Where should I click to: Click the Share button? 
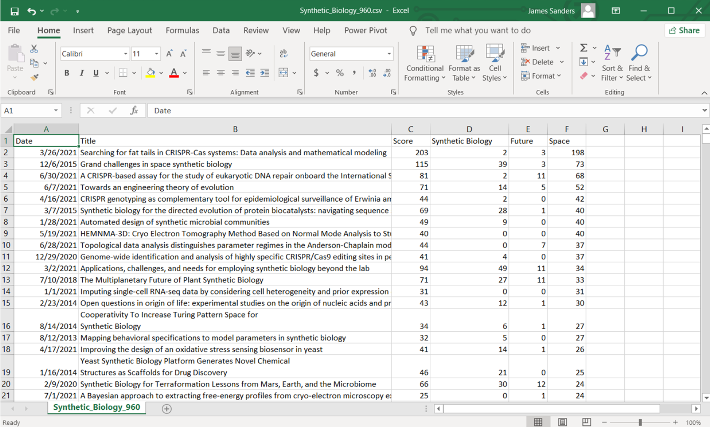click(x=685, y=30)
